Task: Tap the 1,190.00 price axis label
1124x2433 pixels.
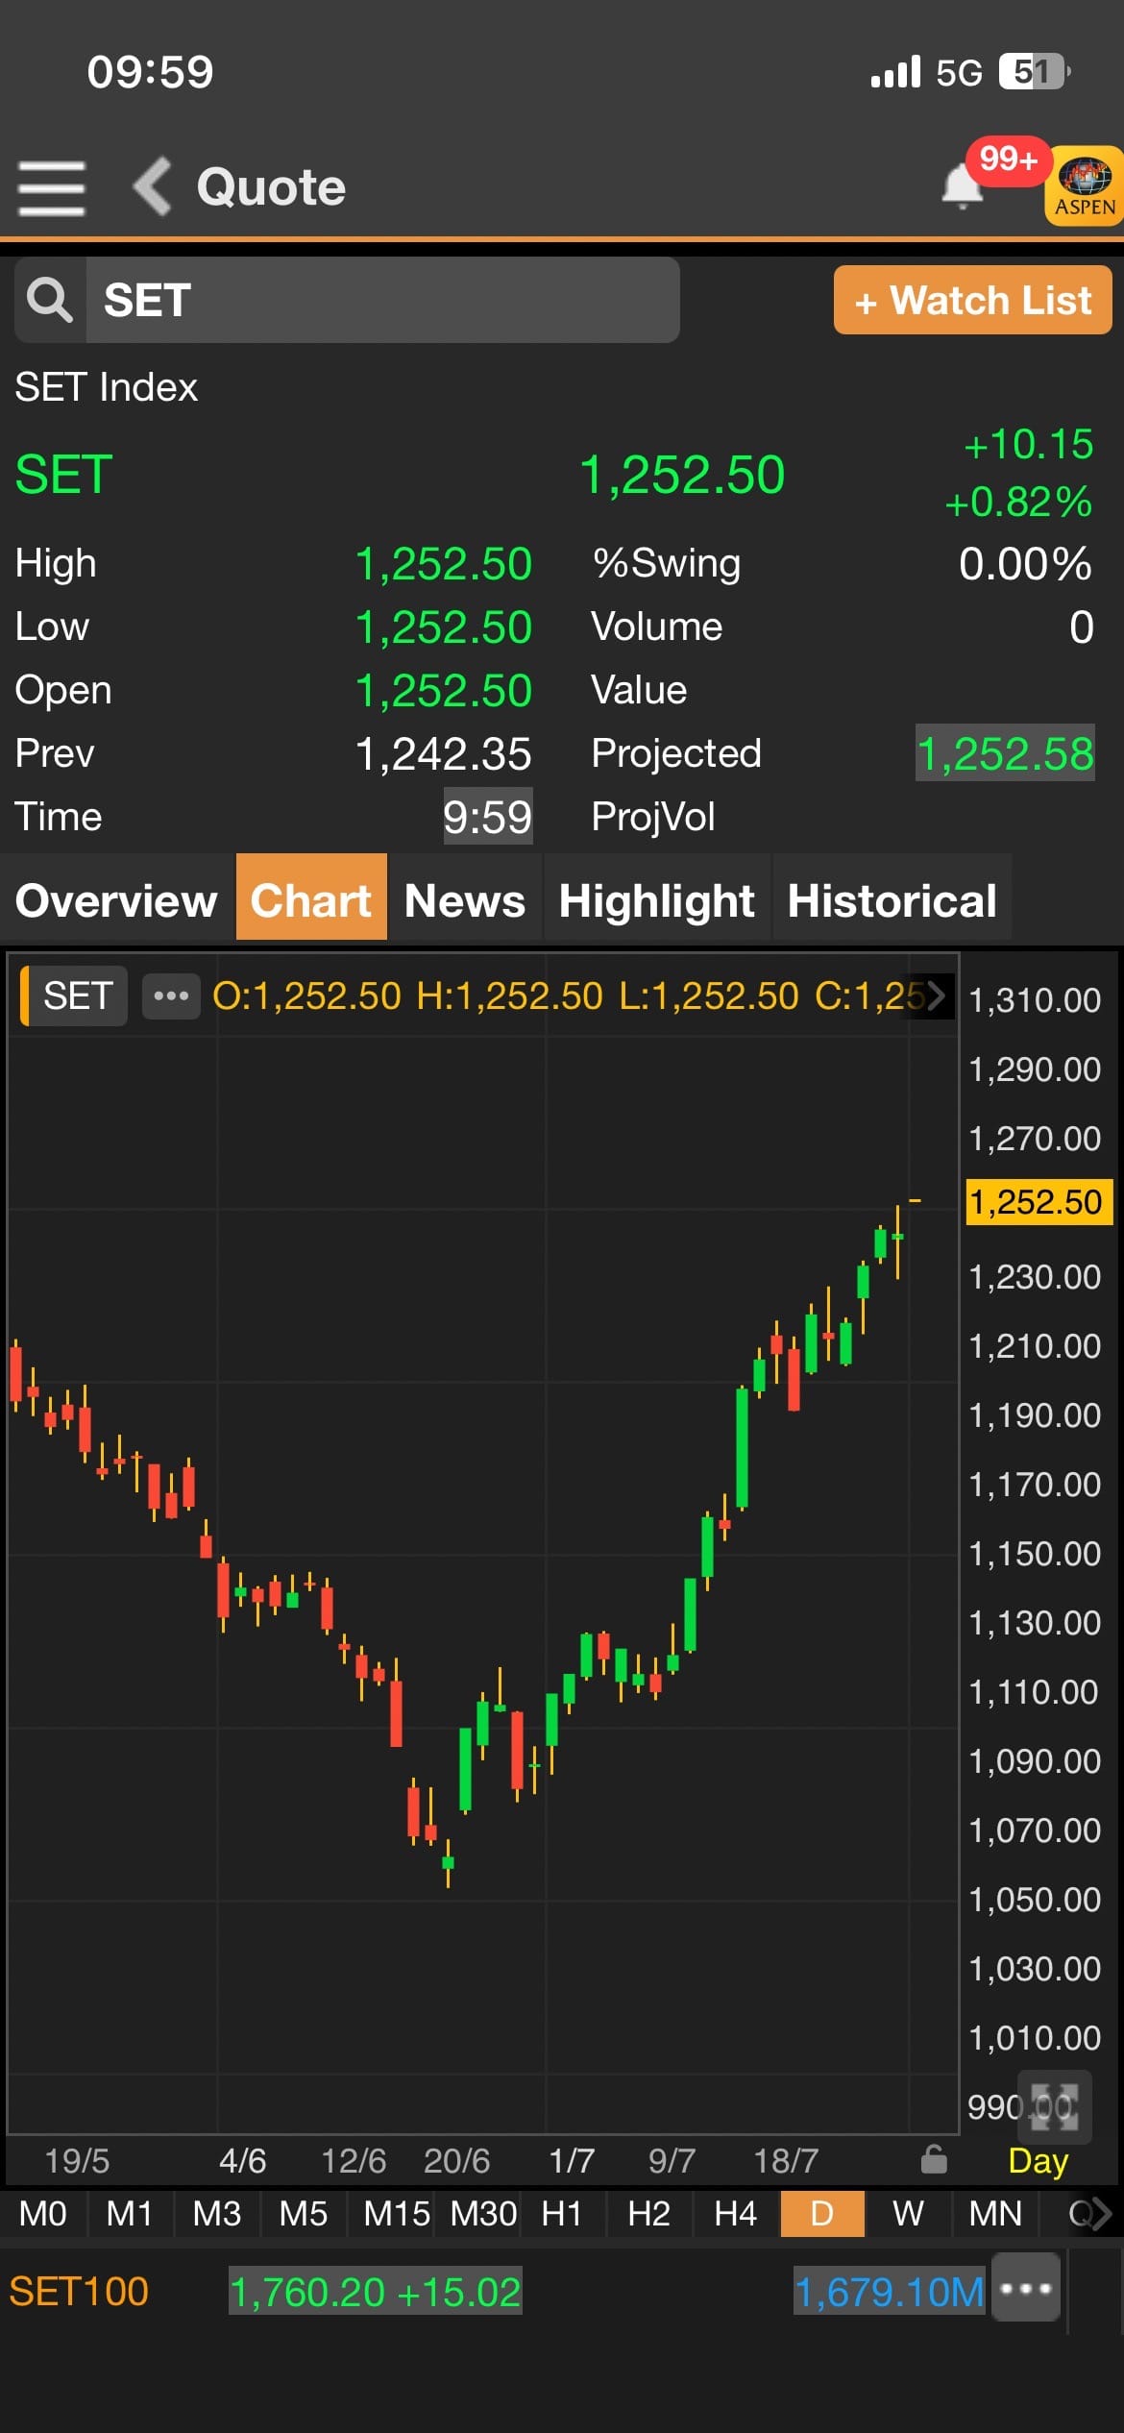Action: [x=1035, y=1415]
